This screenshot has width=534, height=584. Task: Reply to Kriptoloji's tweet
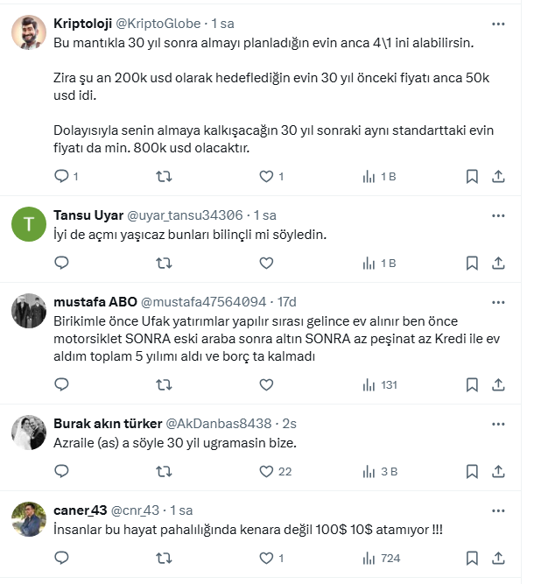(61, 176)
